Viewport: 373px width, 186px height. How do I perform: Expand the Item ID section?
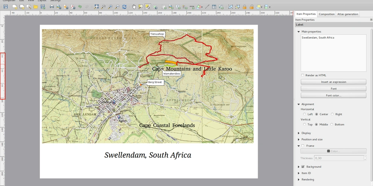coord(298,173)
